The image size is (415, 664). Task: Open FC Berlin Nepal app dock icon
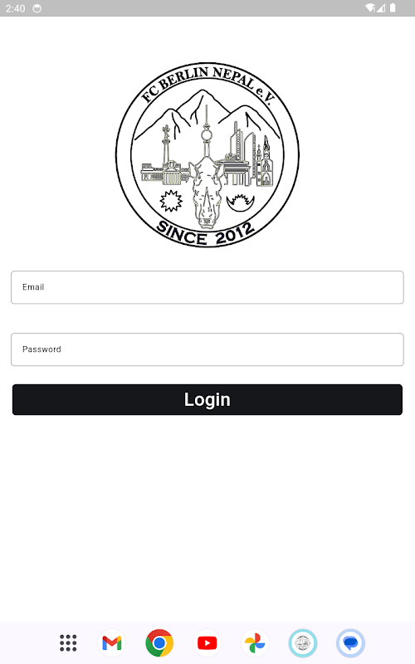pos(303,642)
